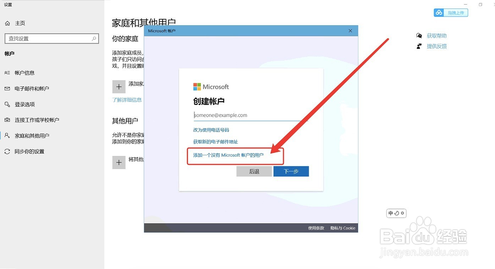Open 主页 in the settings sidebar
The width and height of the screenshot is (495, 269).
(20, 23)
